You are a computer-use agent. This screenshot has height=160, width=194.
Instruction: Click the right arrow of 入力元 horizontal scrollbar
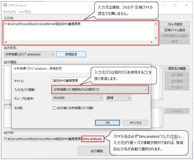coord(152,42)
